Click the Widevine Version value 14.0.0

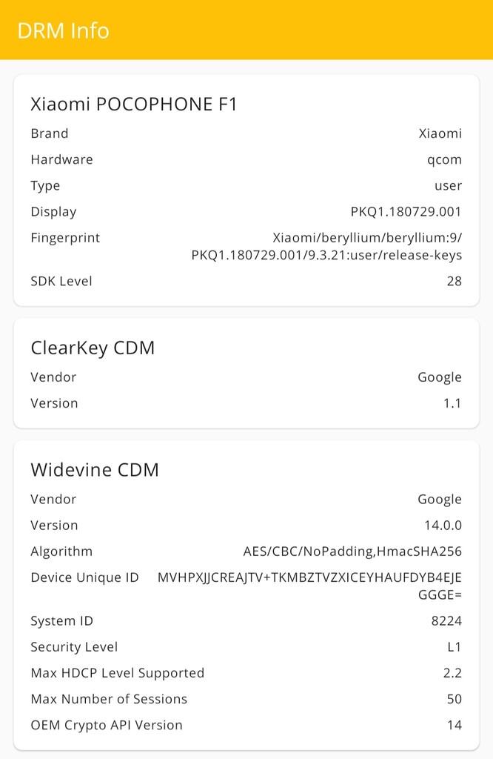(x=443, y=526)
